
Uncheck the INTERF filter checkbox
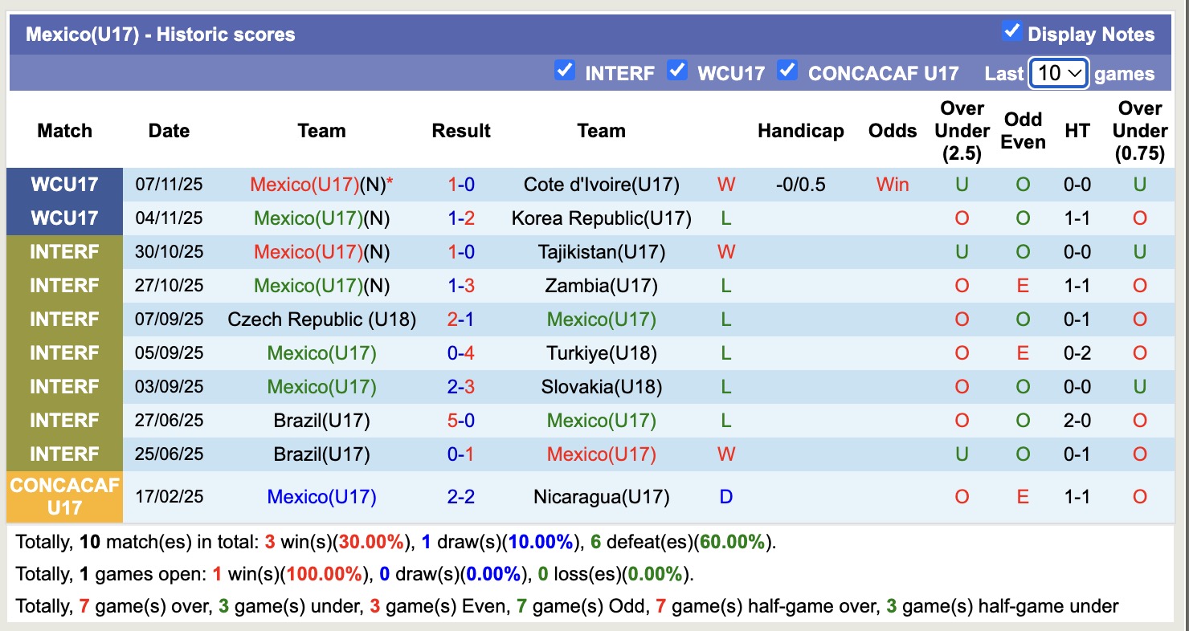pyautogui.click(x=565, y=71)
